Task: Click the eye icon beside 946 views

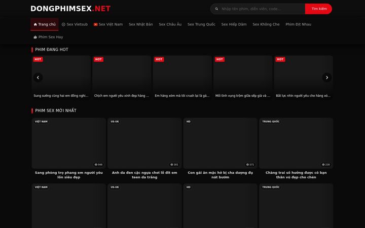Action: [96, 165]
